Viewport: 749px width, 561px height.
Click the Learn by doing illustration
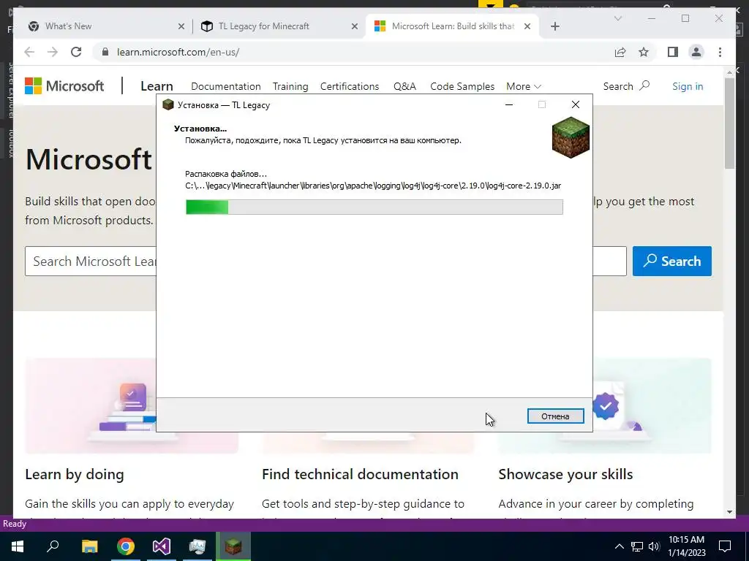click(x=132, y=406)
